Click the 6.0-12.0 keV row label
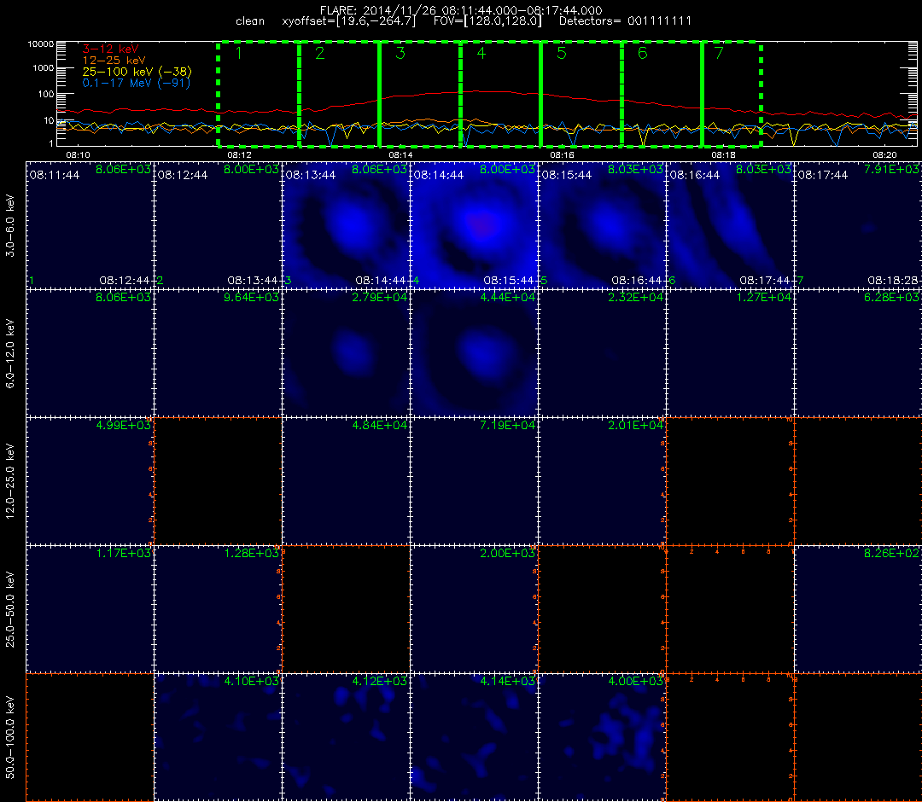This screenshot has height=802, width=922. point(10,353)
